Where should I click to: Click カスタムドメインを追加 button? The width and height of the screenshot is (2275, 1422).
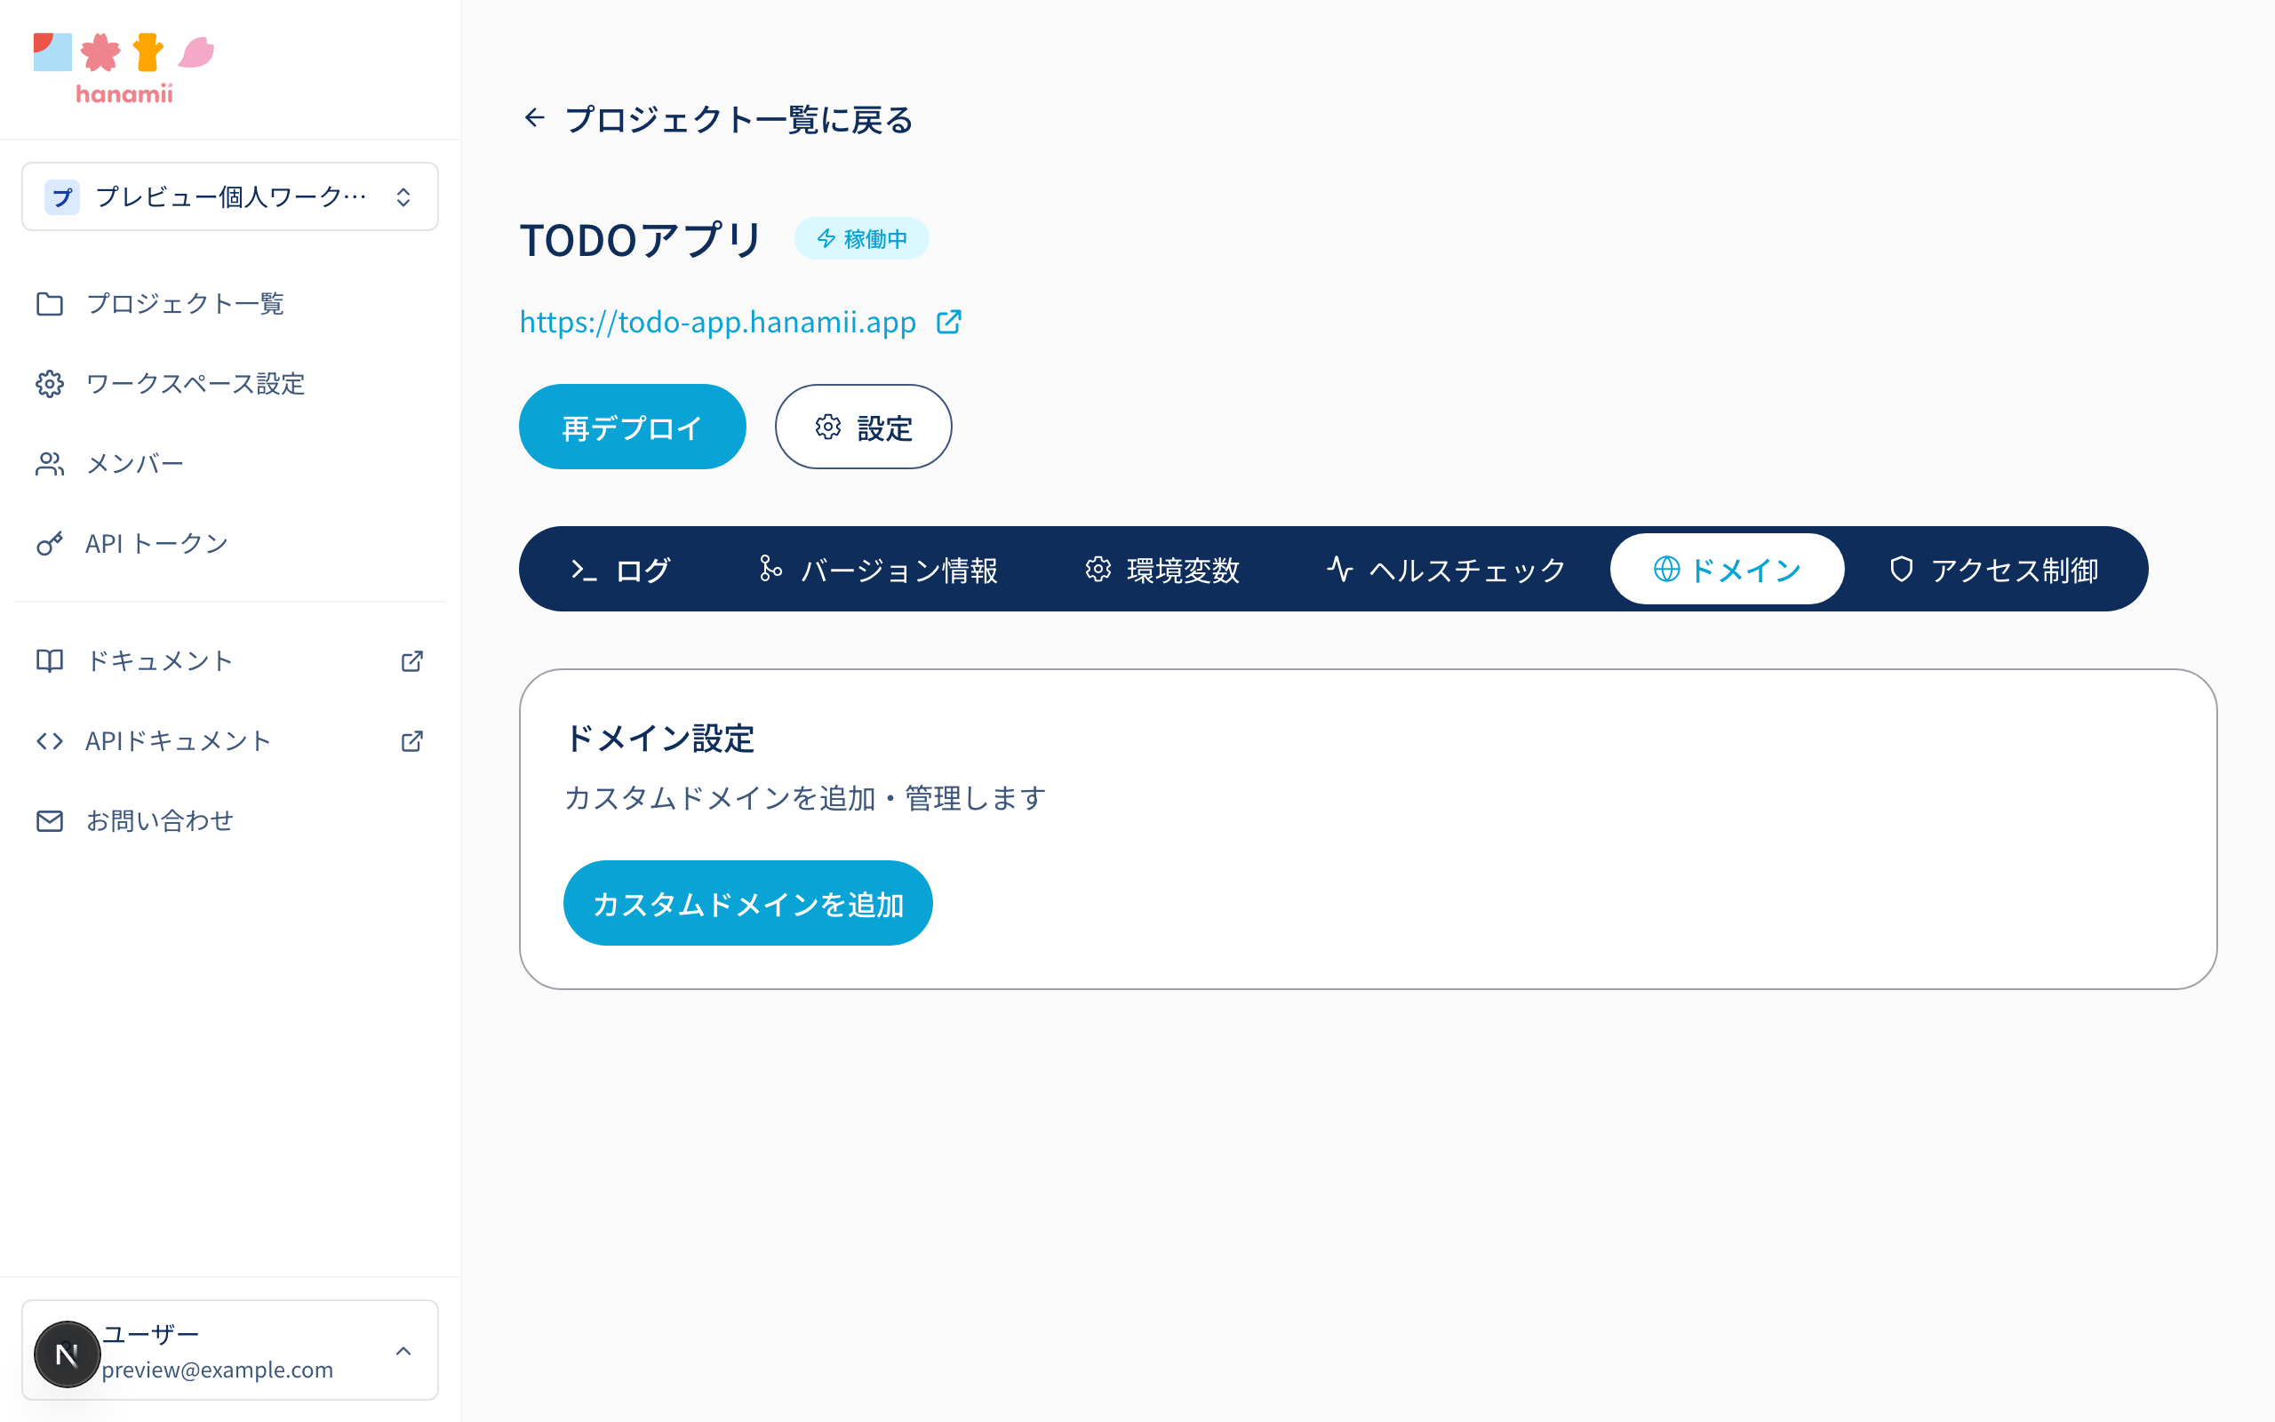click(747, 903)
